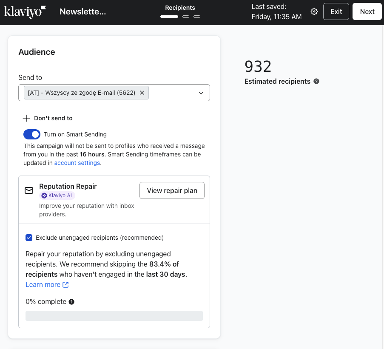This screenshot has height=349, width=384.
Task: Expand the Send to dropdown chevron
Action: [201, 93]
